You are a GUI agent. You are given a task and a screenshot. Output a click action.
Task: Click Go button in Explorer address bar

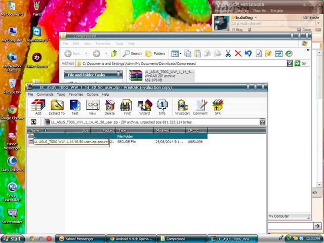[x=301, y=63]
